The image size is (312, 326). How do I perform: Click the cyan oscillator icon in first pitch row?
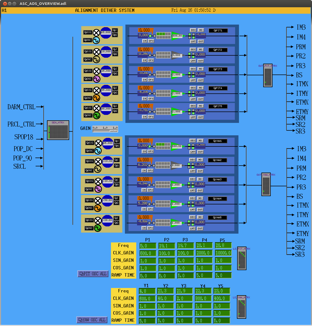(96, 40)
